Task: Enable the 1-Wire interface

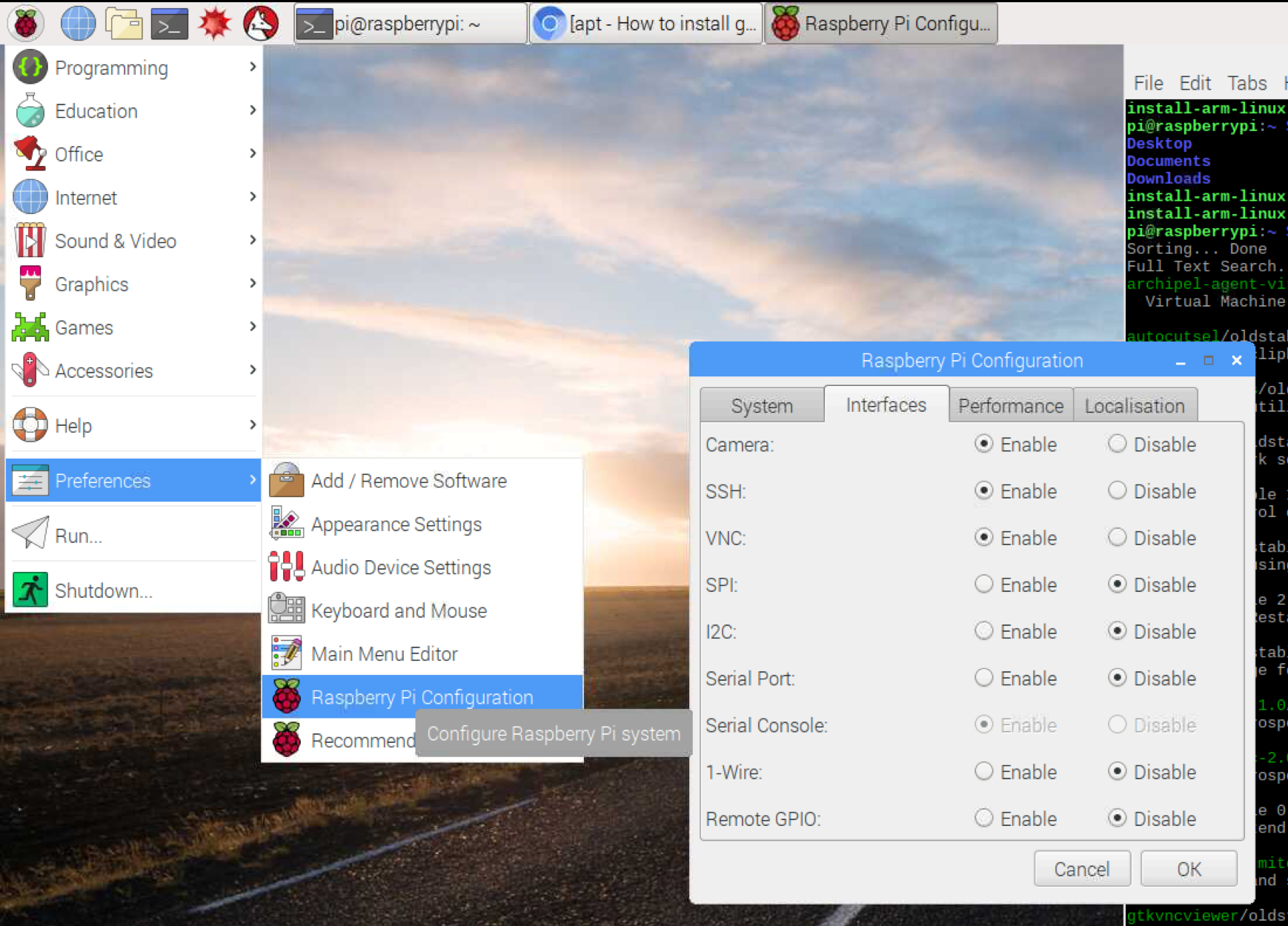Action: [x=983, y=771]
